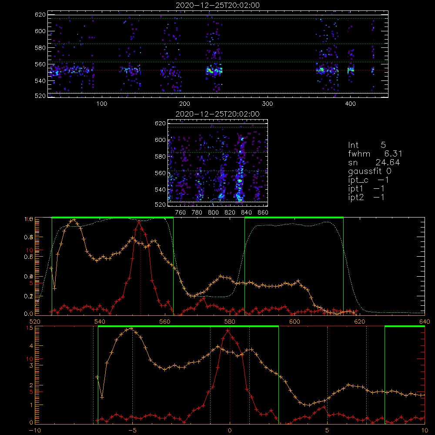Viewport: 435px width, 435px height.
Task: Click the timestamp title above the small middle image
Action: (x=217, y=114)
